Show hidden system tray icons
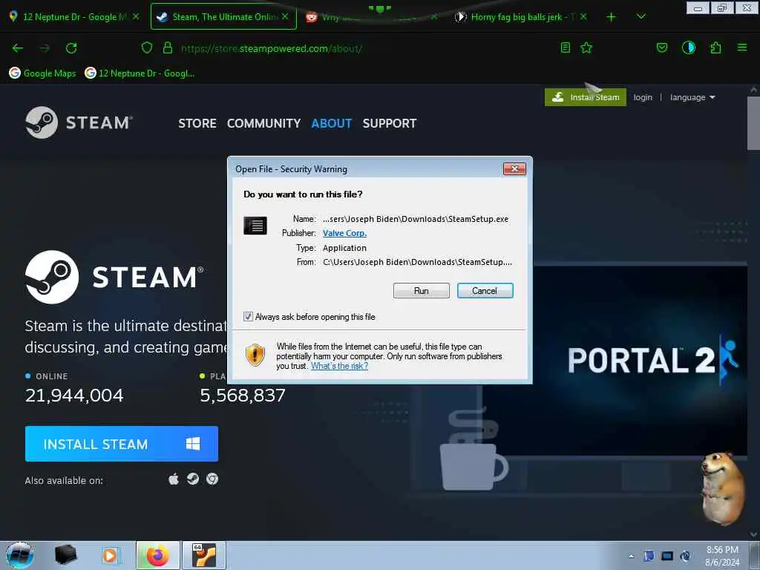760x570 pixels. pyautogui.click(x=631, y=556)
